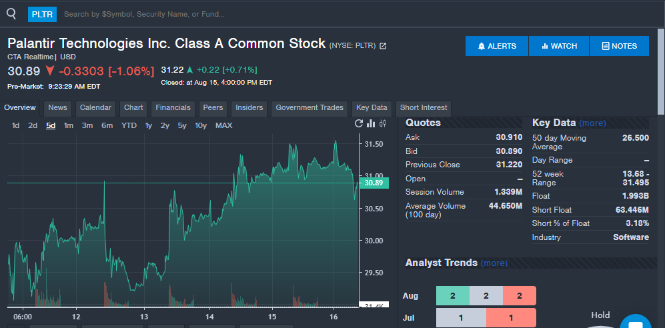Choose the 6m chart range
The image size is (665, 328).
tap(107, 125)
